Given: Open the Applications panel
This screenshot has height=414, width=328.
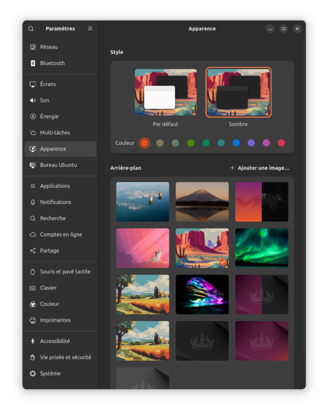Looking at the screenshot, I should (x=60, y=186).
